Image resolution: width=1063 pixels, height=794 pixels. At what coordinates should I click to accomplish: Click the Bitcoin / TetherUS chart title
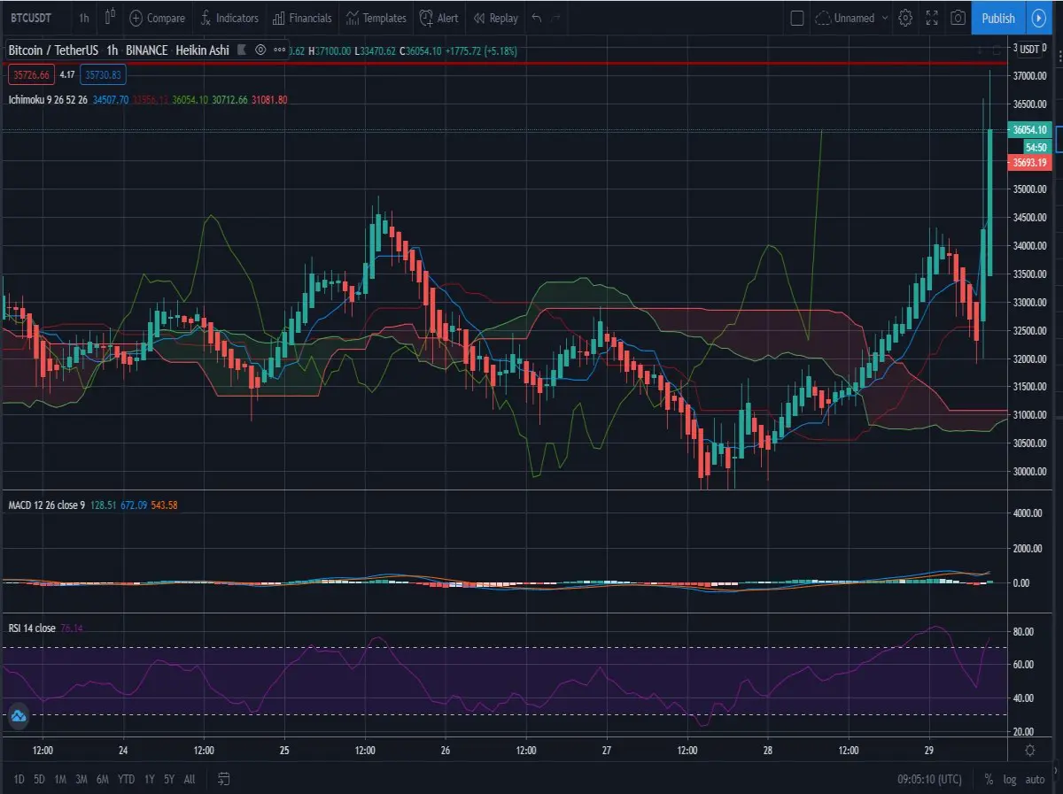[x=55, y=50]
